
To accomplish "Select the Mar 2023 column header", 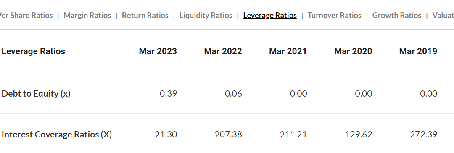I will [x=158, y=51].
